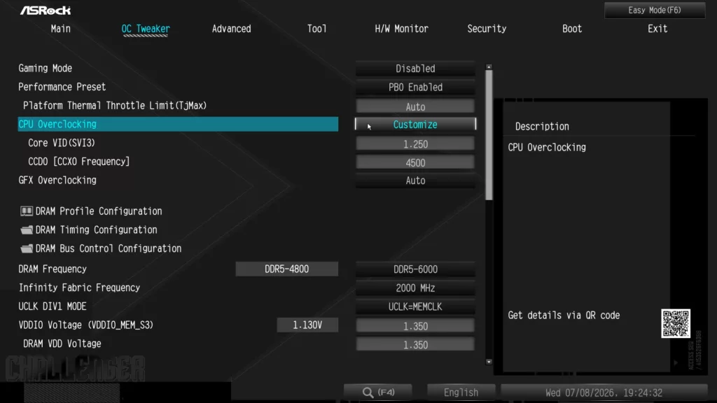Image resolution: width=717 pixels, height=403 pixels.
Task: Open the DRAM Frequency DDR5-6000 dropdown
Action: click(415, 269)
